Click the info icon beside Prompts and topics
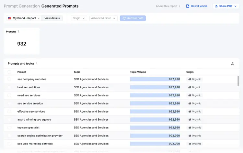Viewport: 243px width, 153px height. pyautogui.click(x=37, y=63)
